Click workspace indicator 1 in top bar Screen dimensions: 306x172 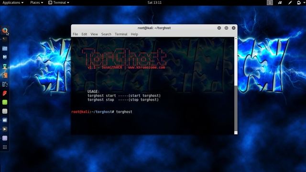pyautogui.click(x=270, y=2)
